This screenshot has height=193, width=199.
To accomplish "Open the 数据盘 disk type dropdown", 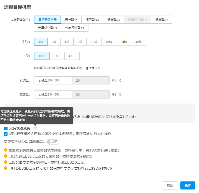I will pyautogui.click(x=53, y=95).
